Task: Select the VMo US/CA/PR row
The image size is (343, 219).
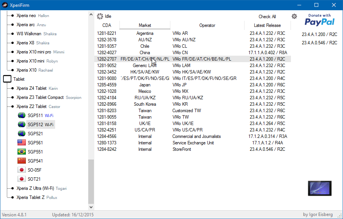Action: click(x=192, y=130)
